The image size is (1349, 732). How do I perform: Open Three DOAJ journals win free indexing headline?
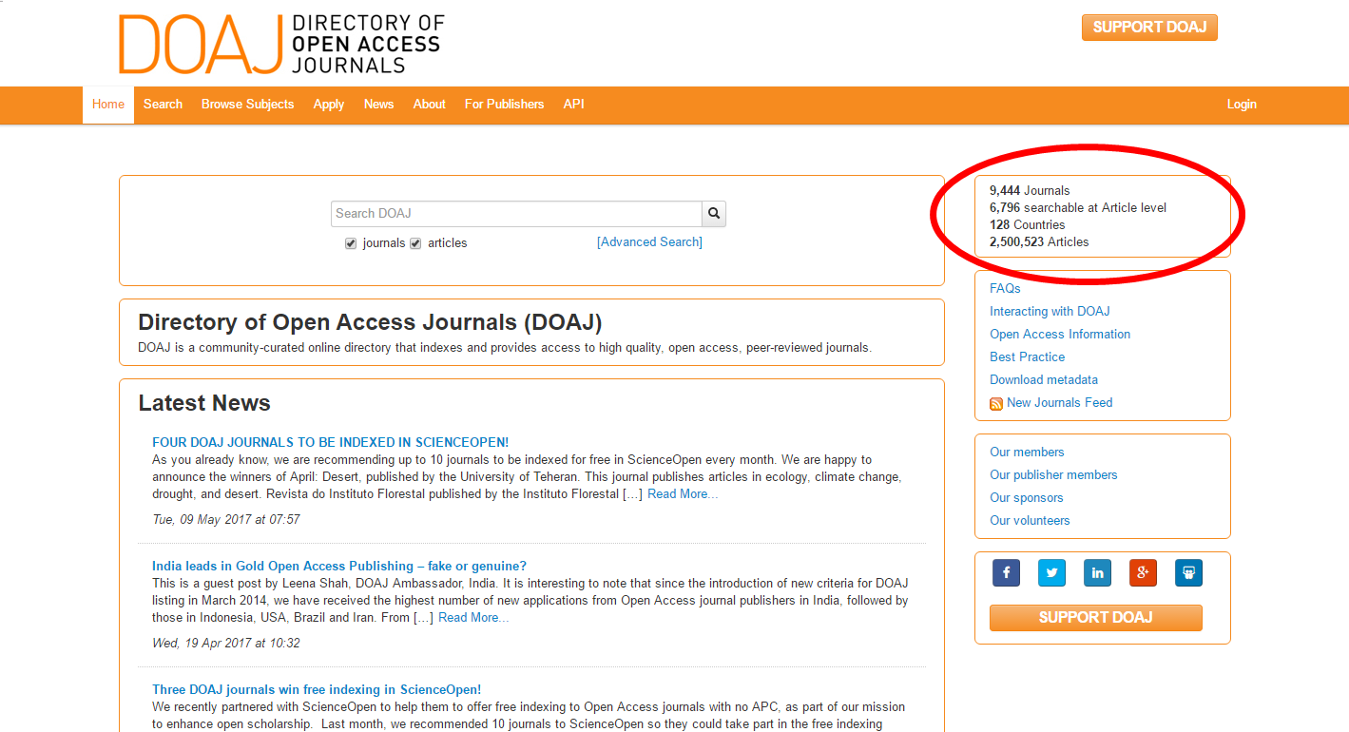pyautogui.click(x=317, y=689)
